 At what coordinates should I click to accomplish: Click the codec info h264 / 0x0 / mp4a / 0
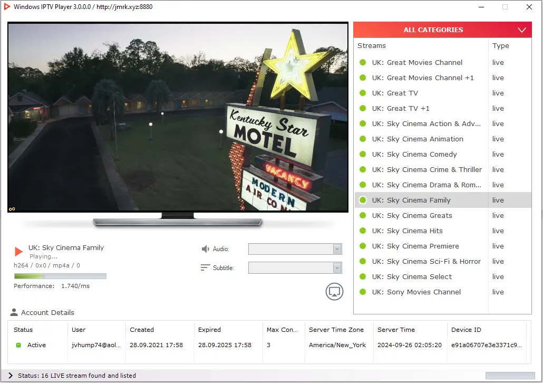point(47,265)
